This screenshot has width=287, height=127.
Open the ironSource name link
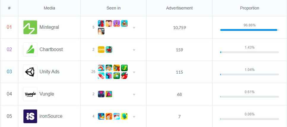pyautogui.click(x=51, y=116)
